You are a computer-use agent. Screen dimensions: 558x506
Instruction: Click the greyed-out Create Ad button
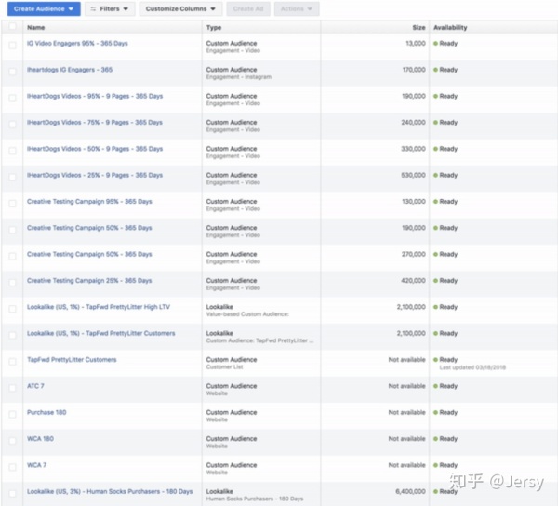247,8
